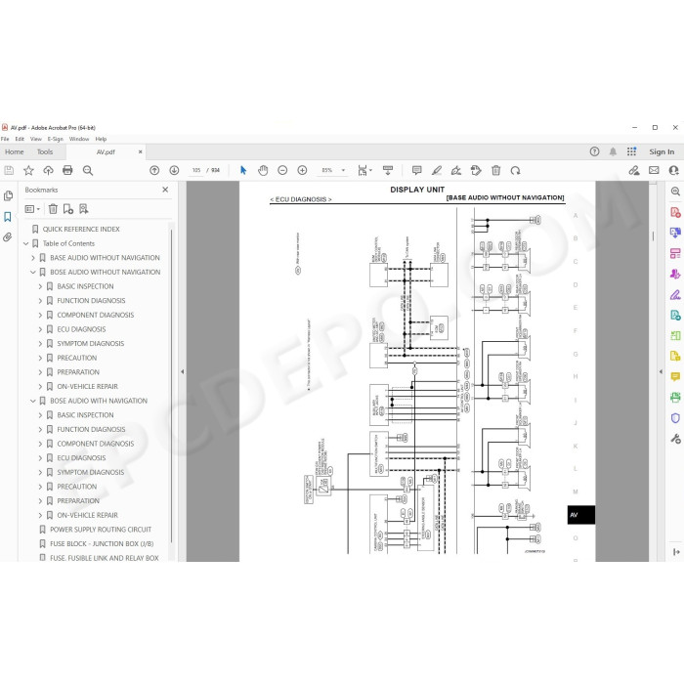Click the bookmarks panel vertical scrollbar
The image size is (684, 684).
(x=171, y=386)
